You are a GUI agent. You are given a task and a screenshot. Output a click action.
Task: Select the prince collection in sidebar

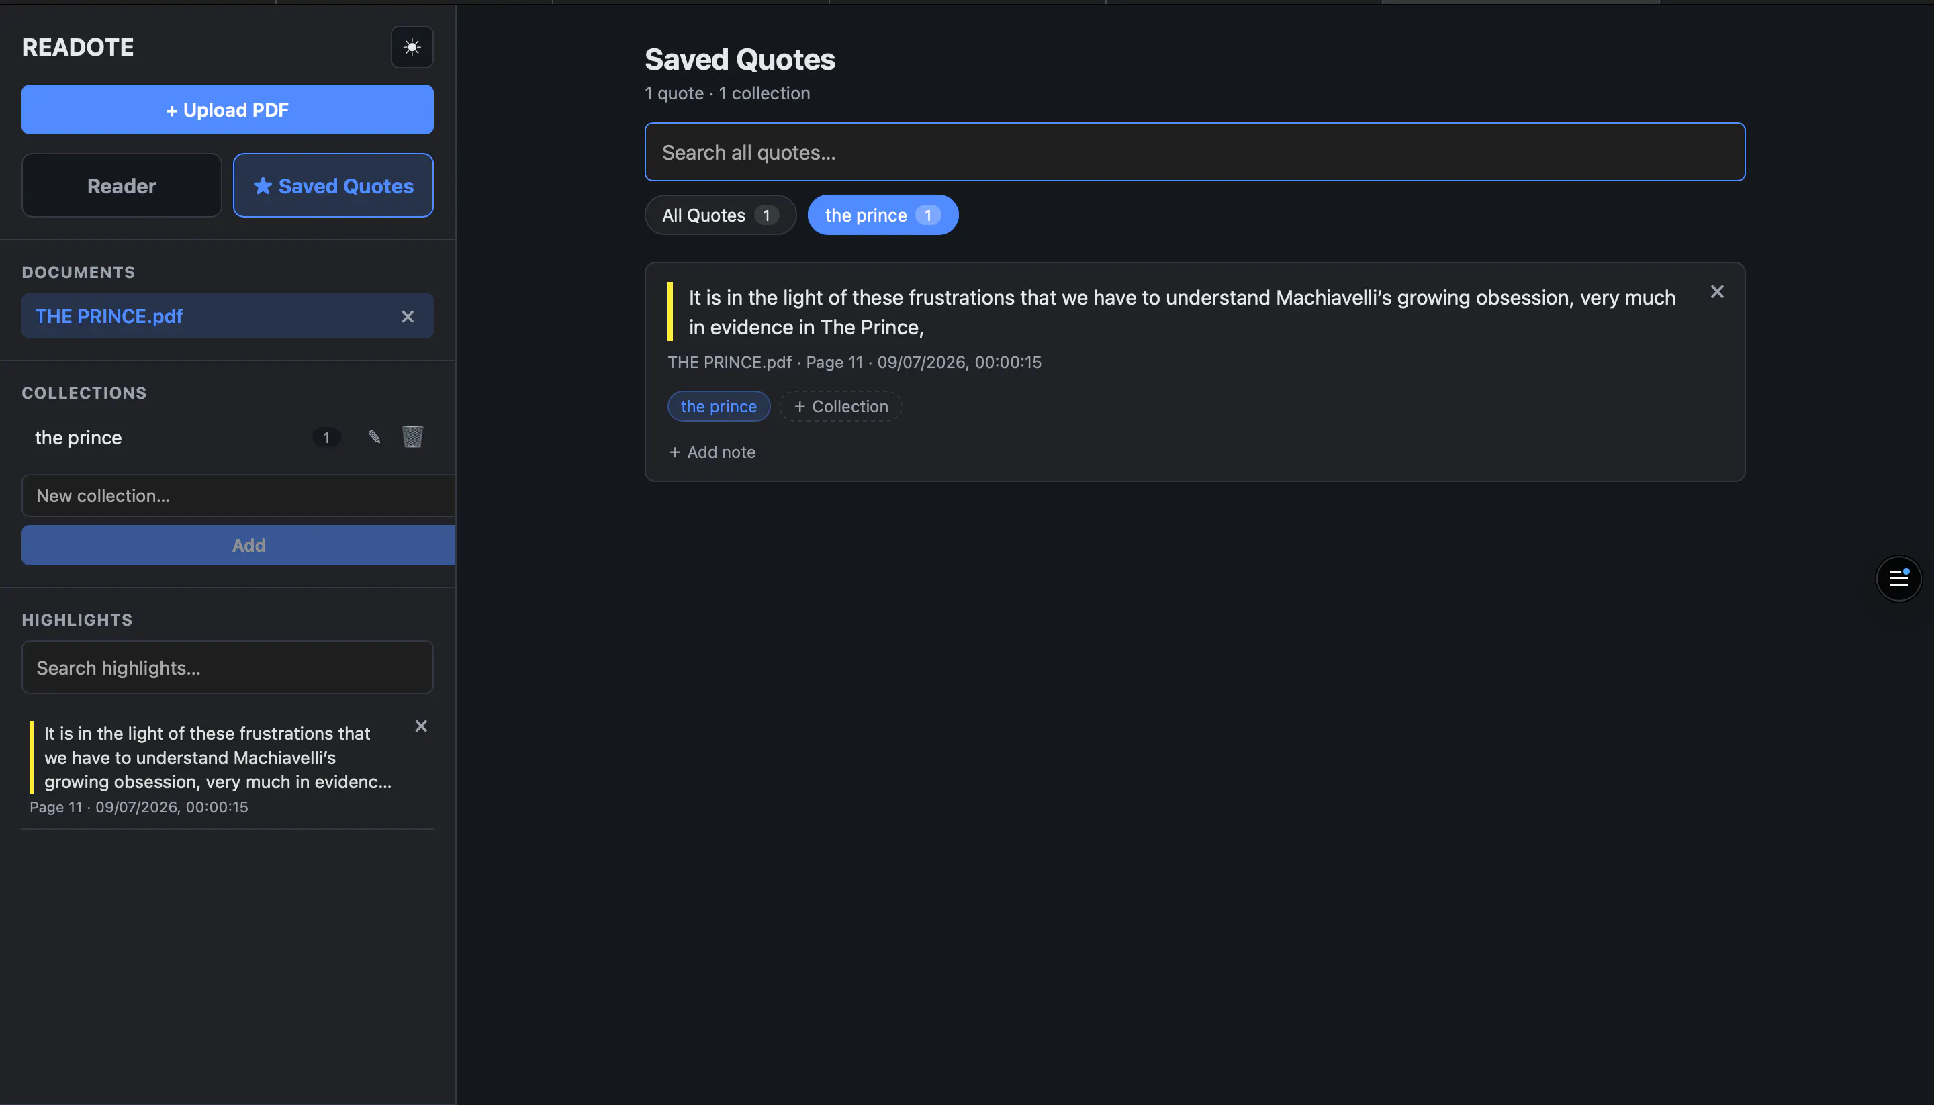point(78,437)
